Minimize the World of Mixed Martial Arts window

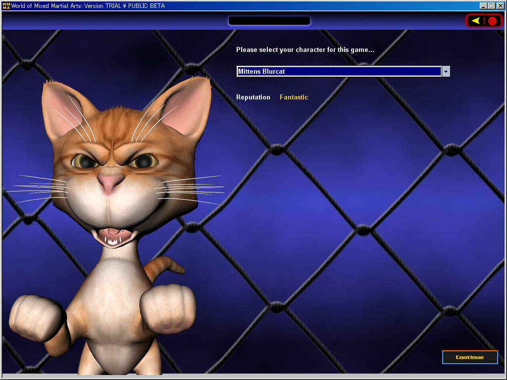point(483,6)
